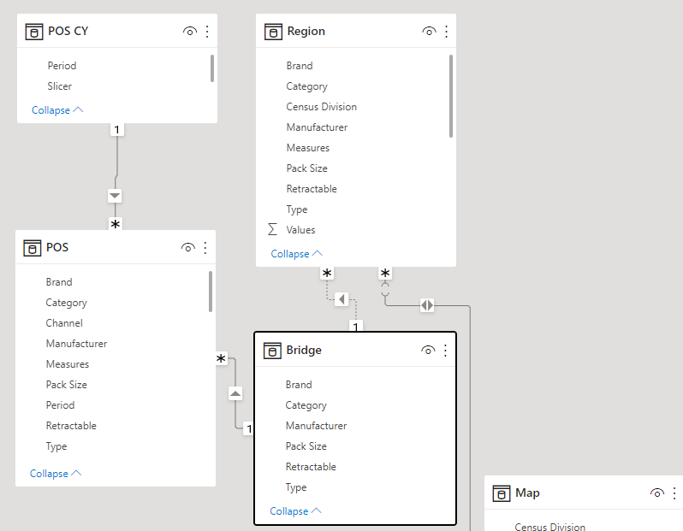683x531 pixels.
Task: Select Channel field in POS table
Action: (x=64, y=323)
